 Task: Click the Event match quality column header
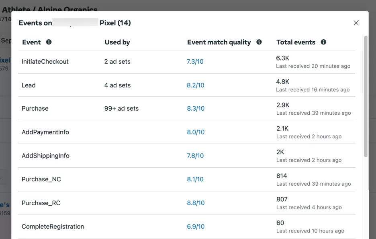[x=219, y=42]
